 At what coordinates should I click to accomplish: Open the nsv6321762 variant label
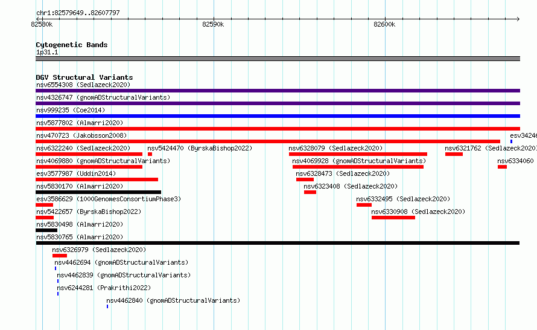pyautogui.click(x=491, y=148)
